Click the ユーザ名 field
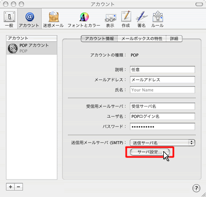This screenshot has width=206, height=197. coord(162,116)
